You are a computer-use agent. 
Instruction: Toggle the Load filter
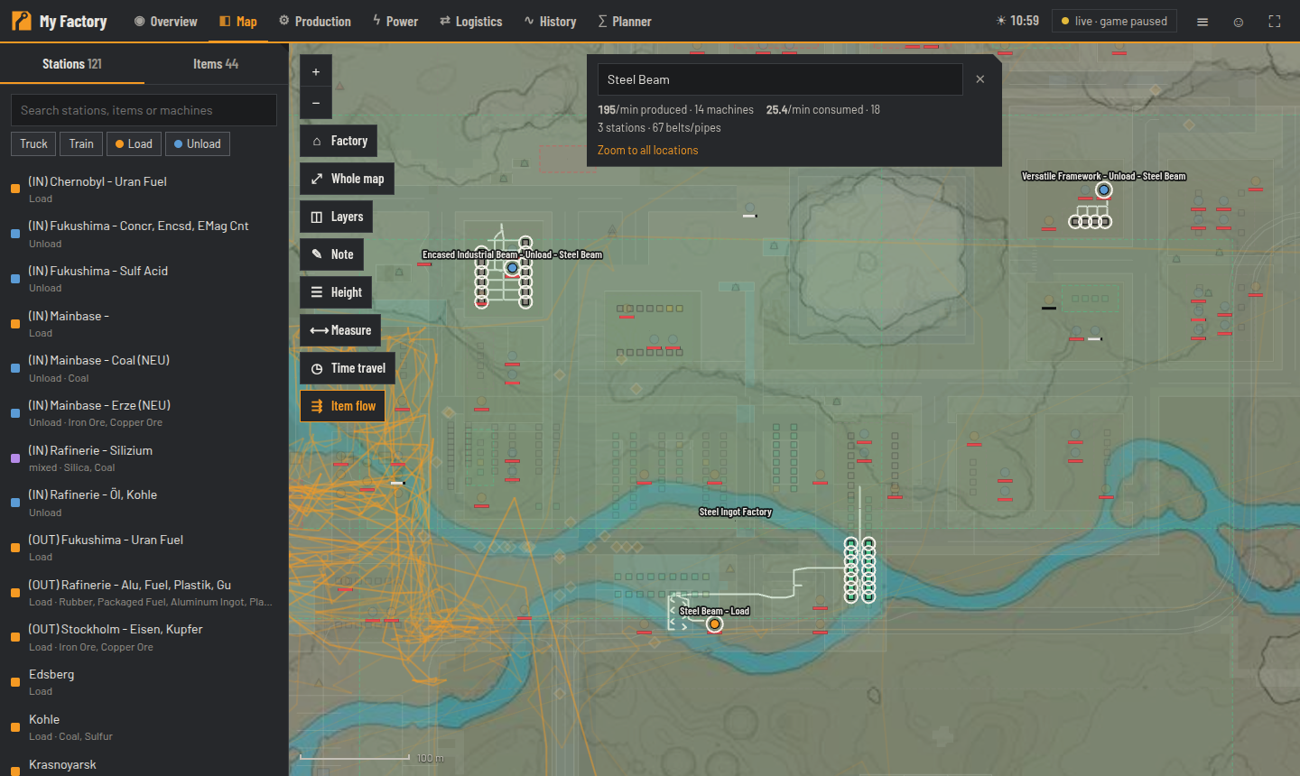click(x=134, y=144)
